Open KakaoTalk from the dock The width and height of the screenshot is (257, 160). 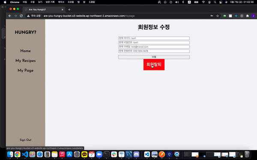coord(84,154)
